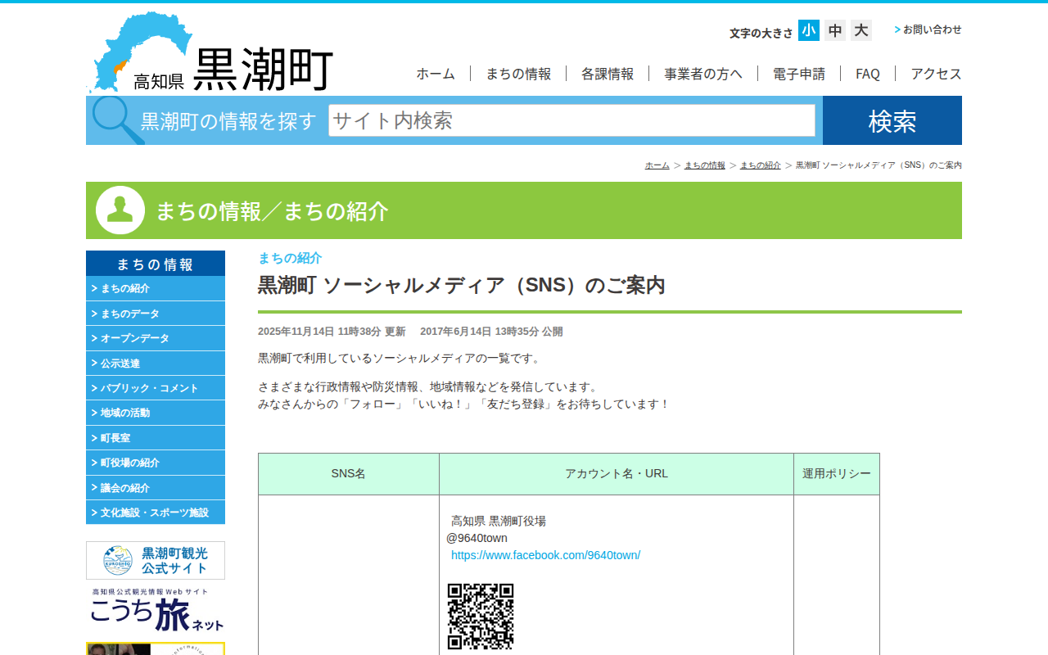
Task: Expand the 町長室 sidebar item
Action: 156,438
